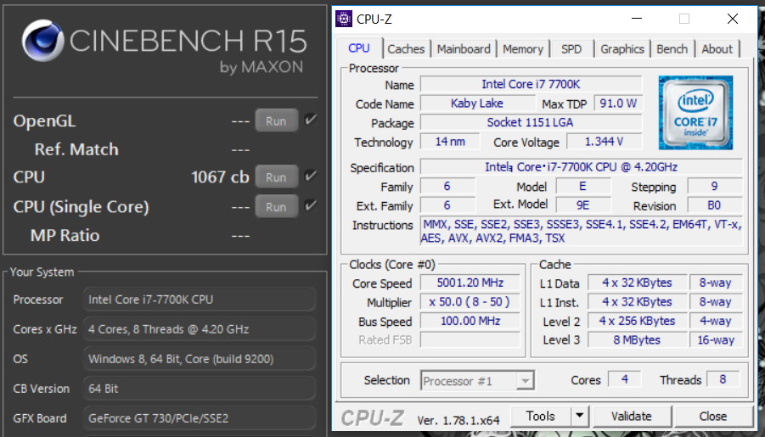Screen dimensions: 765x437
Task: Click the Cinebench R15 sphere logo
Action: point(43,41)
